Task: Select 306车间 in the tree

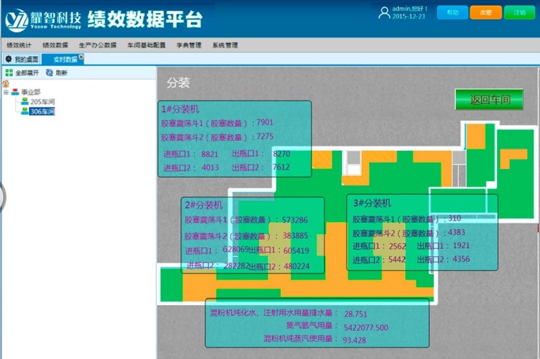Action: tap(42, 111)
